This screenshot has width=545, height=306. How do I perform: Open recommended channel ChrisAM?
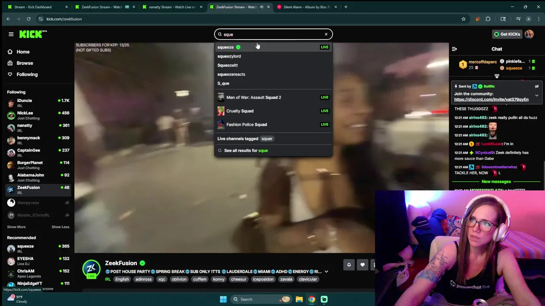pyautogui.click(x=37, y=273)
